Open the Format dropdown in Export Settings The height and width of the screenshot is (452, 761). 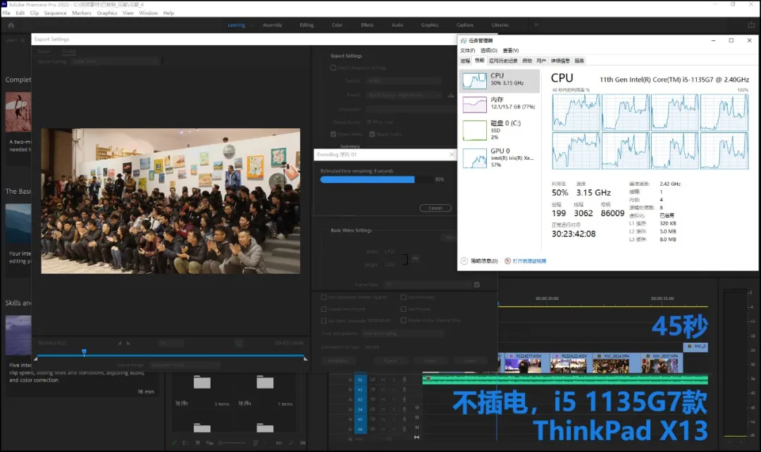pyautogui.click(x=404, y=81)
